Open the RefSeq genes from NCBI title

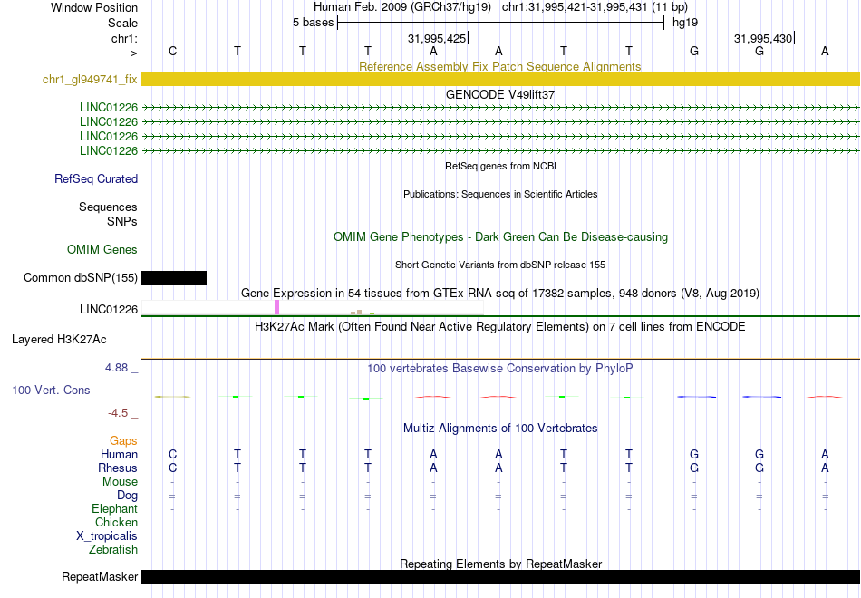(x=501, y=166)
